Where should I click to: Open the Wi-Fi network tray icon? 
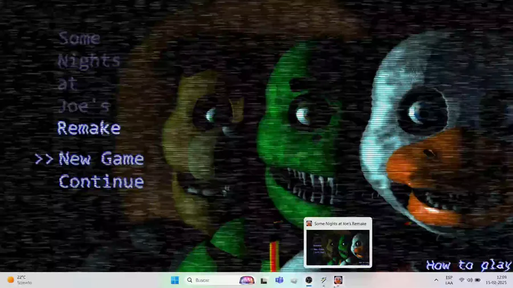click(x=462, y=280)
